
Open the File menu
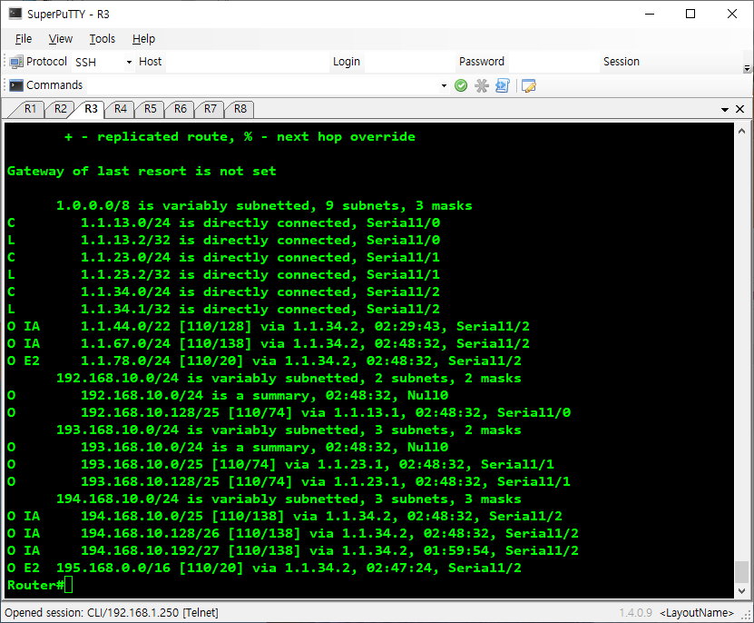[x=23, y=39]
